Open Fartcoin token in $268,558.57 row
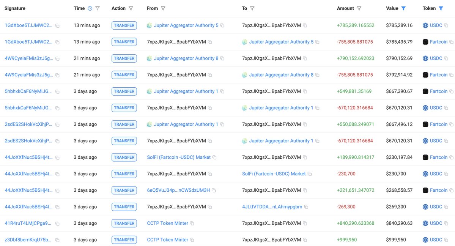This screenshot has width=455, height=246. (x=438, y=190)
